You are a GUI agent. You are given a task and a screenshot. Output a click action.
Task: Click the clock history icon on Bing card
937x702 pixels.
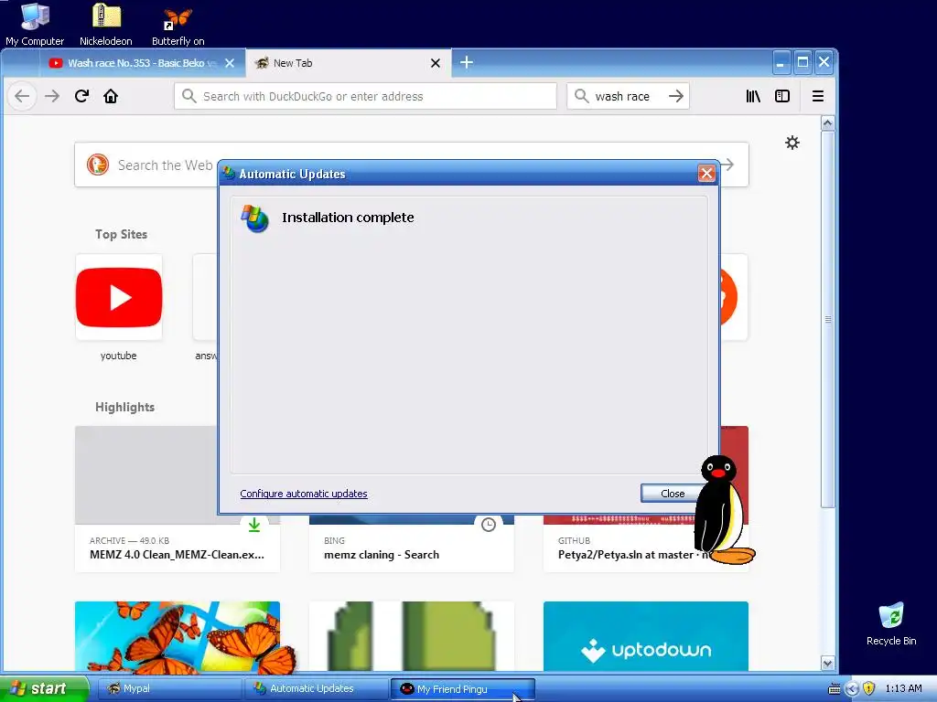[x=489, y=525]
